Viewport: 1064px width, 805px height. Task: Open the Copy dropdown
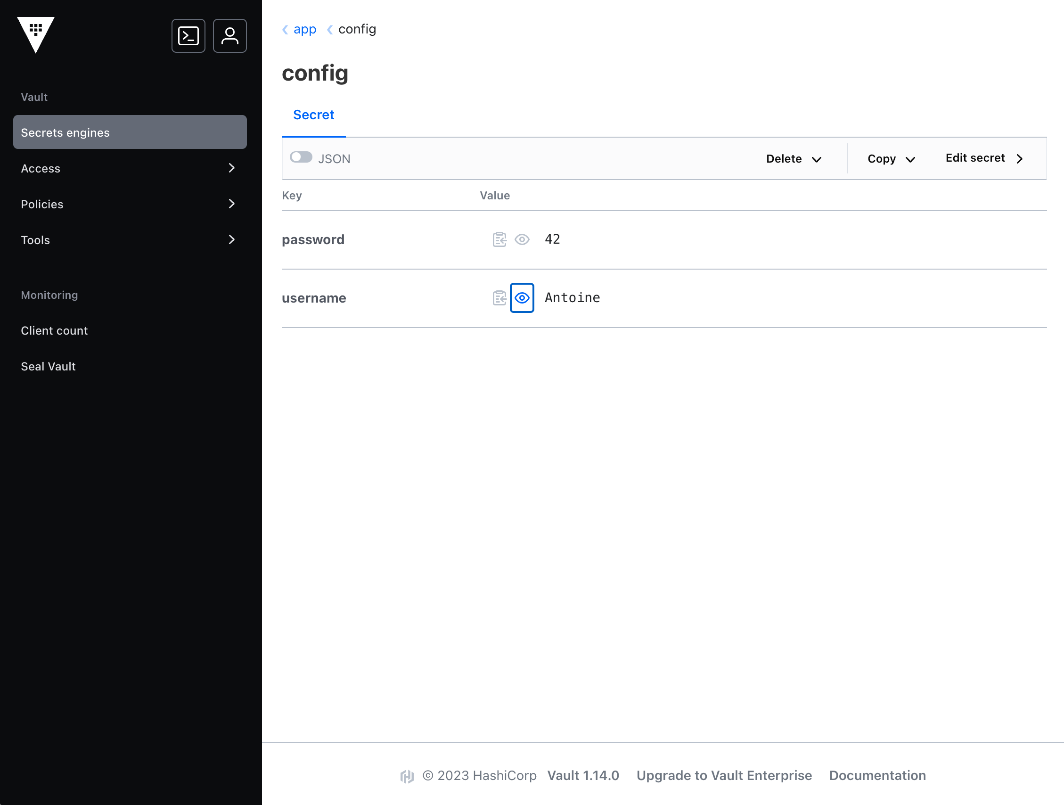[x=891, y=159]
